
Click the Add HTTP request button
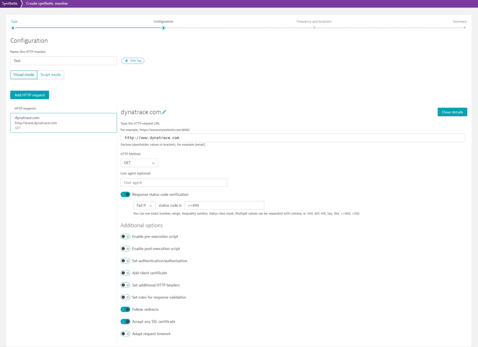(29, 95)
